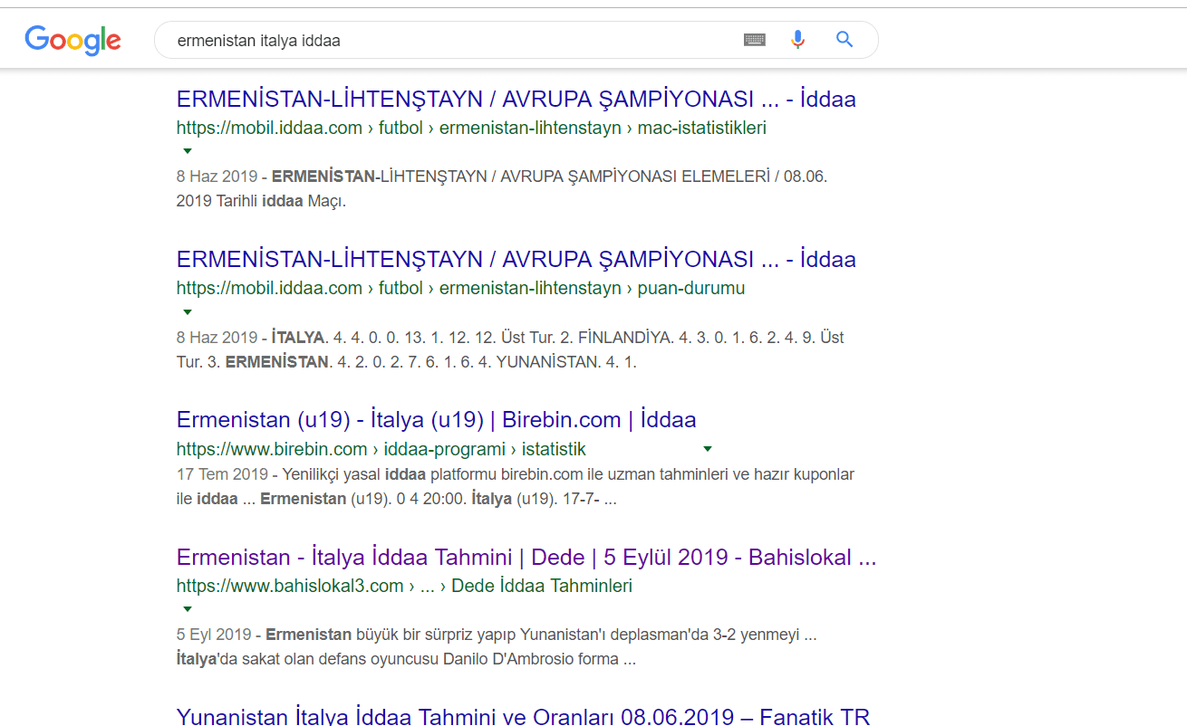The height and width of the screenshot is (726, 1187).
Task: Expand dropdown arrow under mac-istatistikleri URL
Action: point(187,150)
